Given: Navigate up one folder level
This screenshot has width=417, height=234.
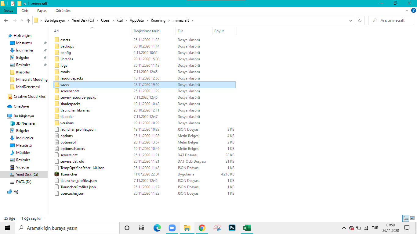Looking at the screenshot, I should [28, 20].
